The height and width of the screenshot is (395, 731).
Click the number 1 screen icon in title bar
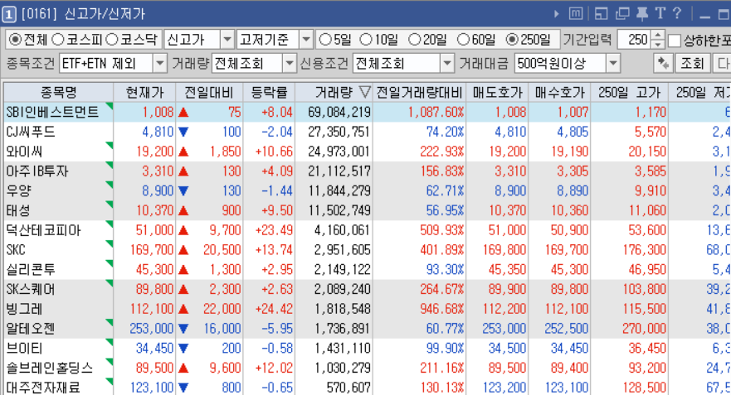pyautogui.click(x=9, y=14)
